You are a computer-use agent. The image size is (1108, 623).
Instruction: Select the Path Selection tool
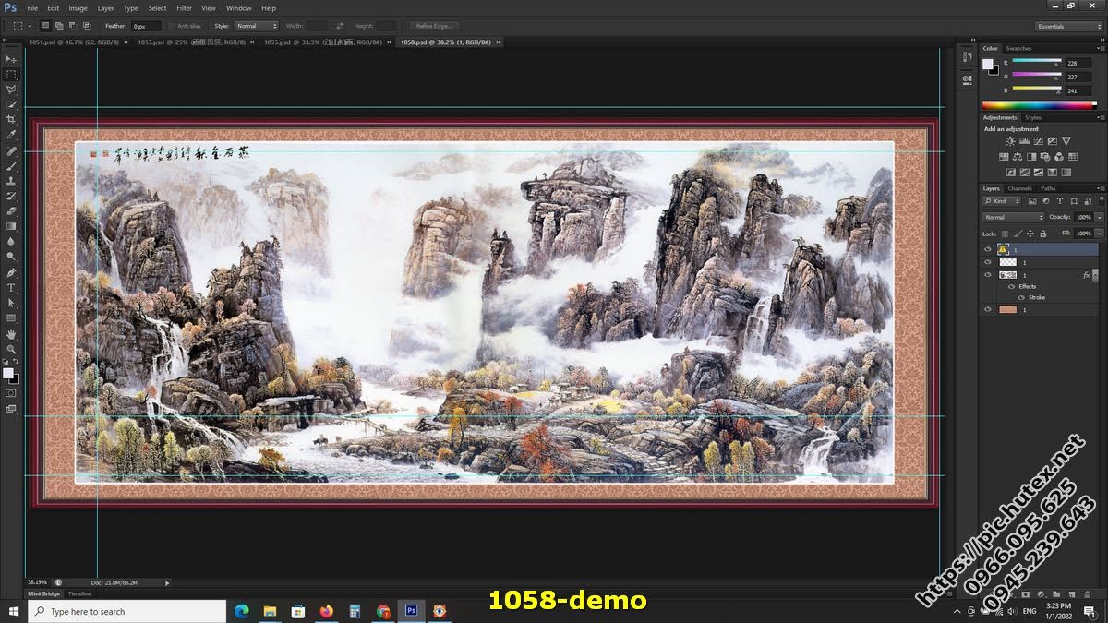11,303
